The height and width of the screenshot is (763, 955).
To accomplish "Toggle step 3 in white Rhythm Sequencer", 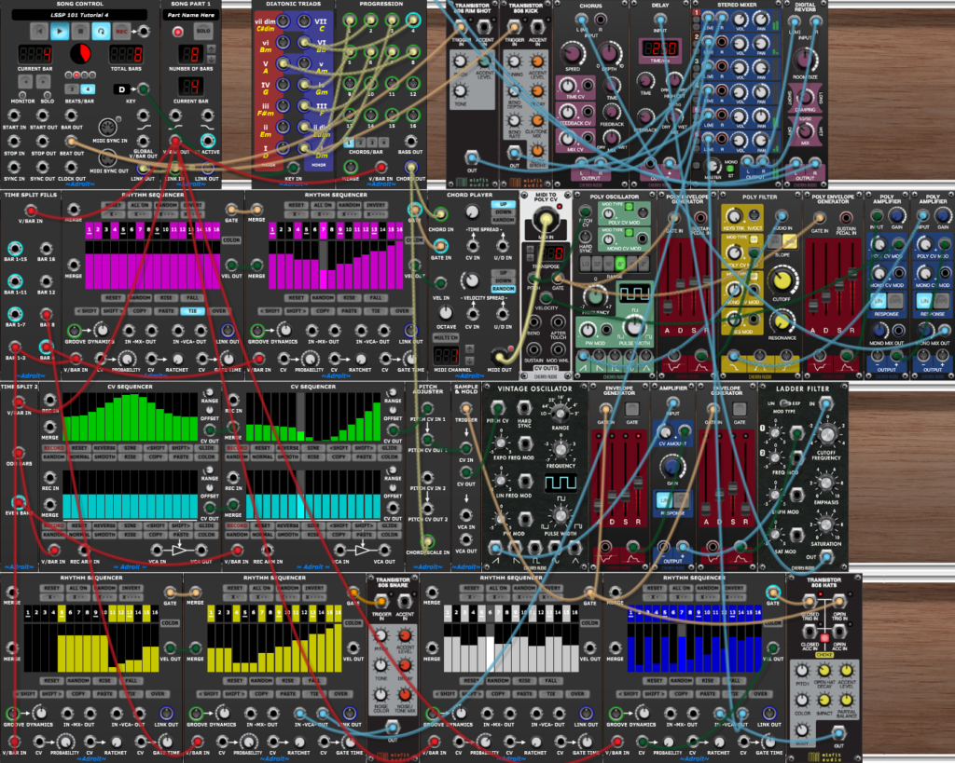I will [x=464, y=613].
